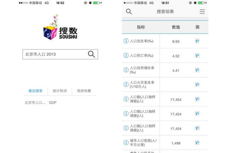Screen dimensions: 230x153
Task: Click the 数值 column header
Action: point(176,27)
